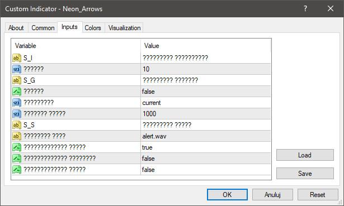This screenshot has width=344, height=206.
Task: Click the integer icon in the row with value current
Action: 17,103
